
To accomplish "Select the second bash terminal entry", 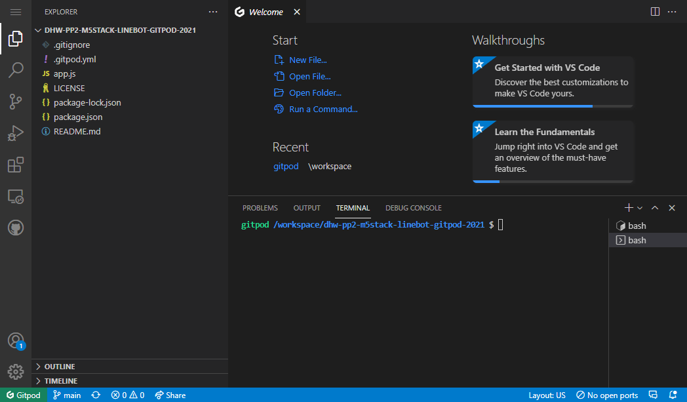I will (648, 240).
